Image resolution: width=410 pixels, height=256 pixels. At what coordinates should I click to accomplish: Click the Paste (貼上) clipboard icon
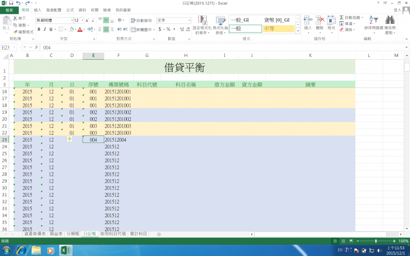pyautogui.click(x=6, y=21)
